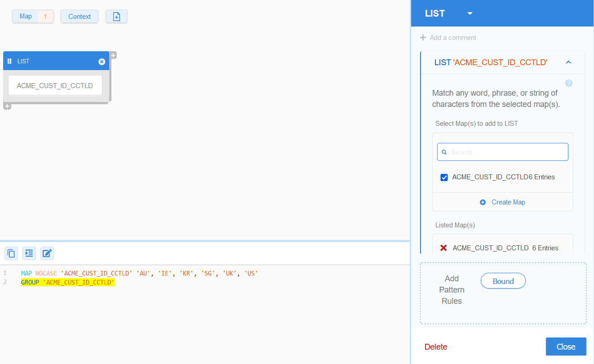Uncheck the ACME_CUST_ID_CCTLD map checkbox
594x364 pixels.
[x=444, y=178]
